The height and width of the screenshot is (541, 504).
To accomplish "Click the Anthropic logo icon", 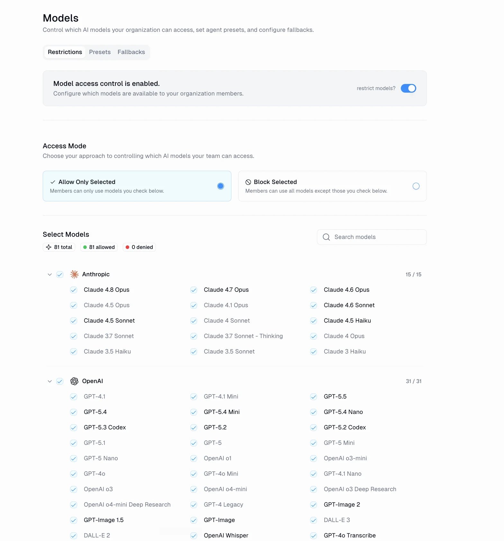I will click(74, 274).
